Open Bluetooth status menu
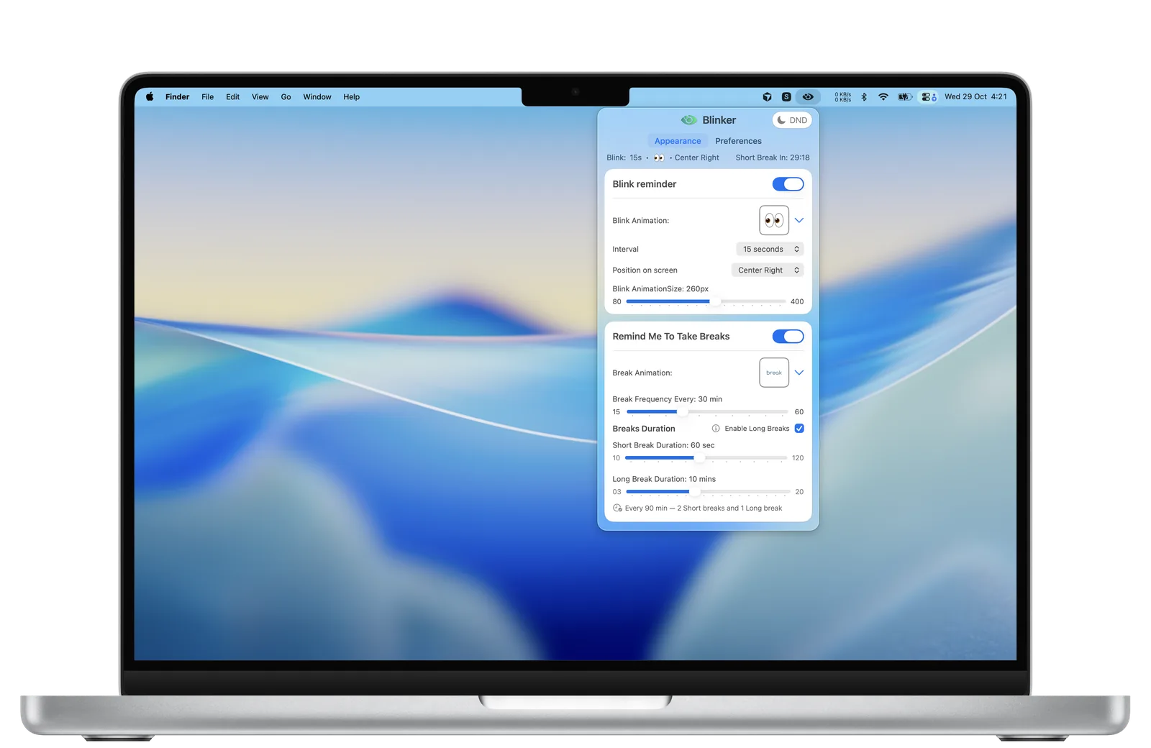 click(864, 96)
